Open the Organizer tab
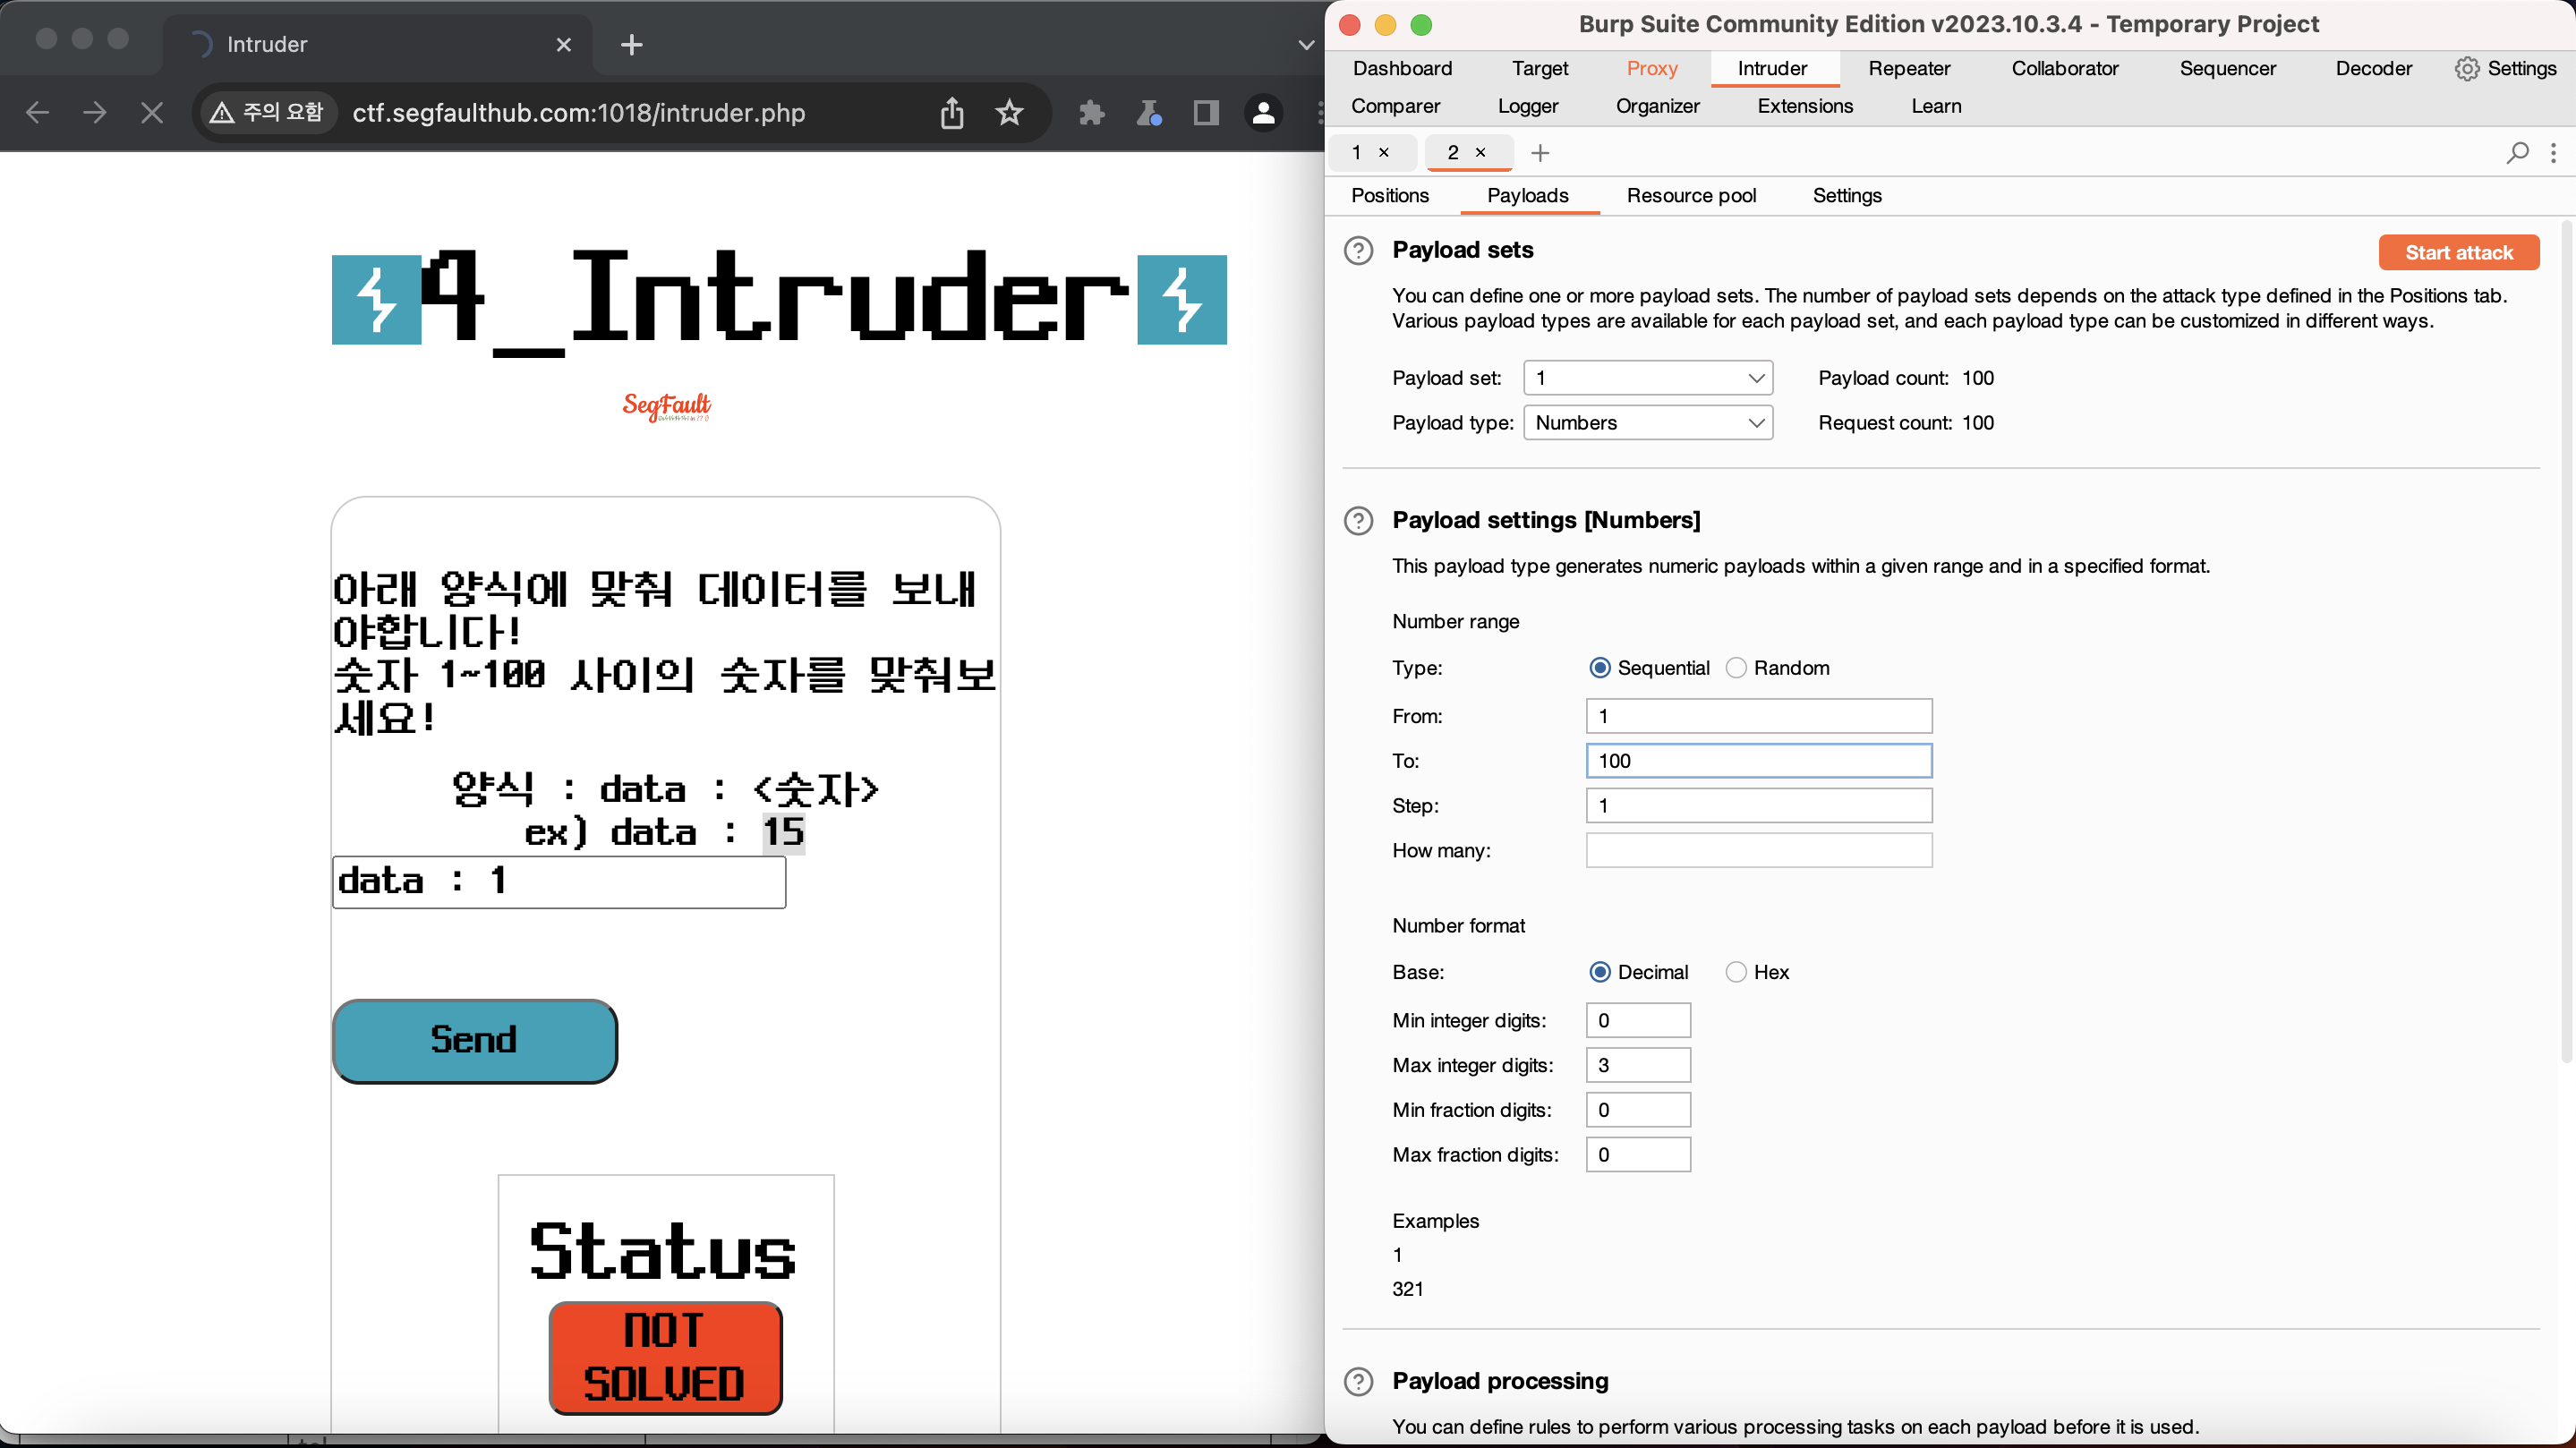The height and width of the screenshot is (1448, 2576). [1657, 106]
